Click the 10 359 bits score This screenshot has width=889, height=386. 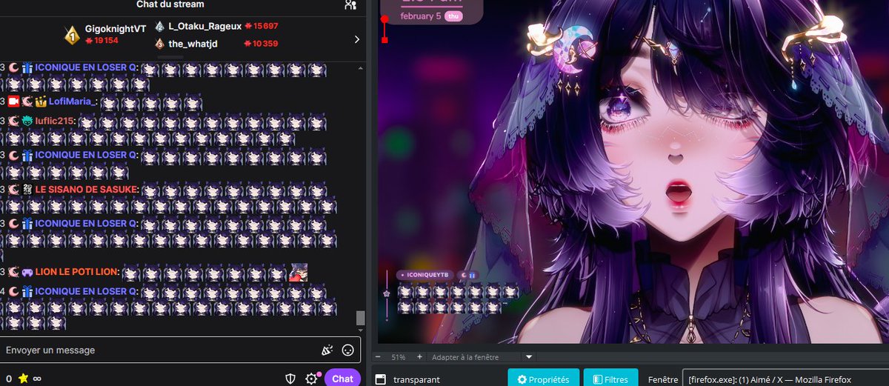point(262,44)
